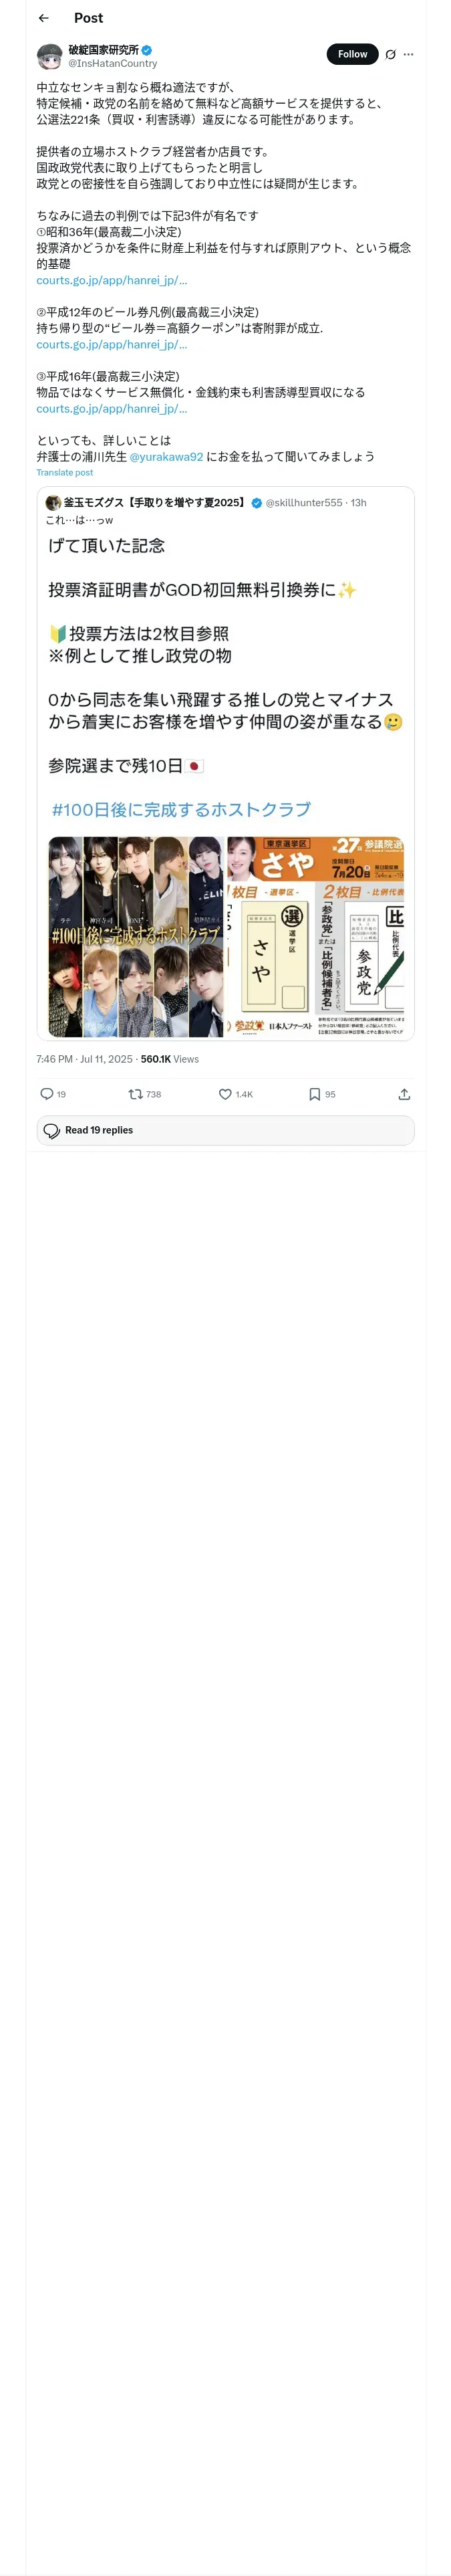Click the share upload icon
The height and width of the screenshot is (2576, 451).
[404, 1094]
